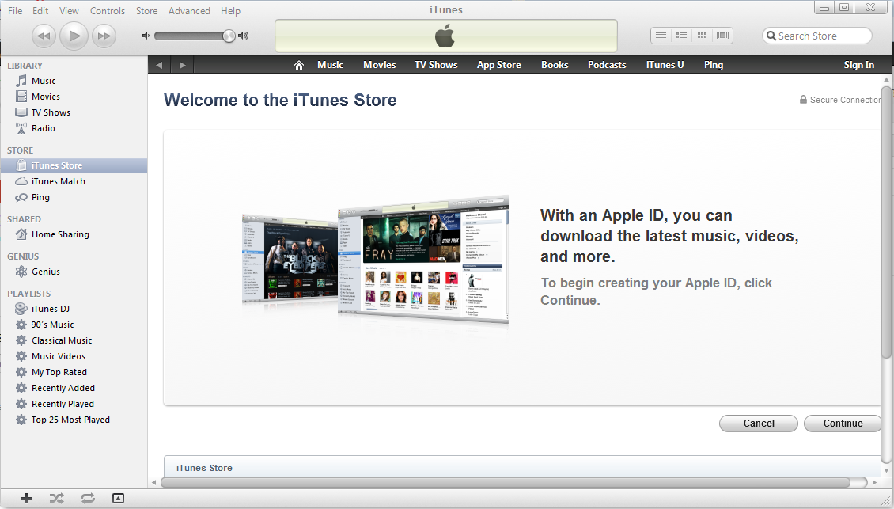Viewport: 894px width, 509px height.
Task: Open the Edit menu
Action: pyautogui.click(x=40, y=11)
